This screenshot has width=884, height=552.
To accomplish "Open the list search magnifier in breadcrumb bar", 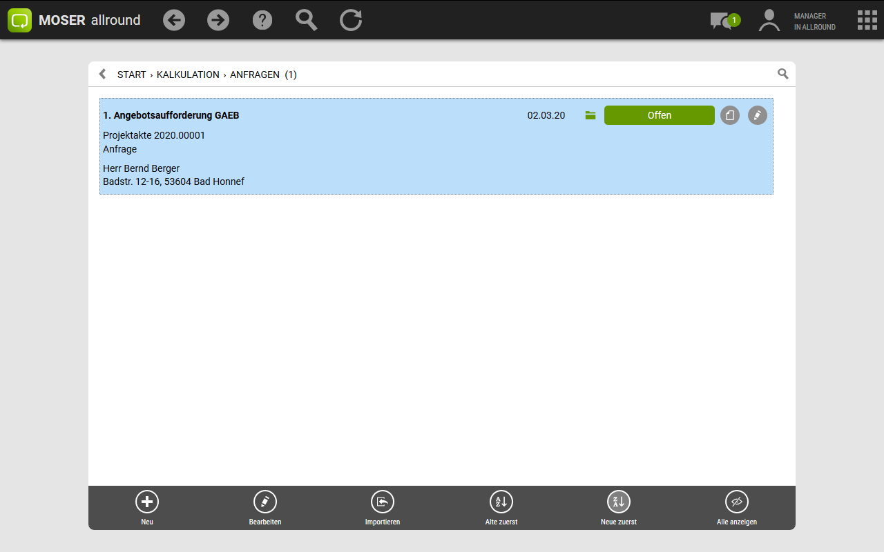I will 782,74.
